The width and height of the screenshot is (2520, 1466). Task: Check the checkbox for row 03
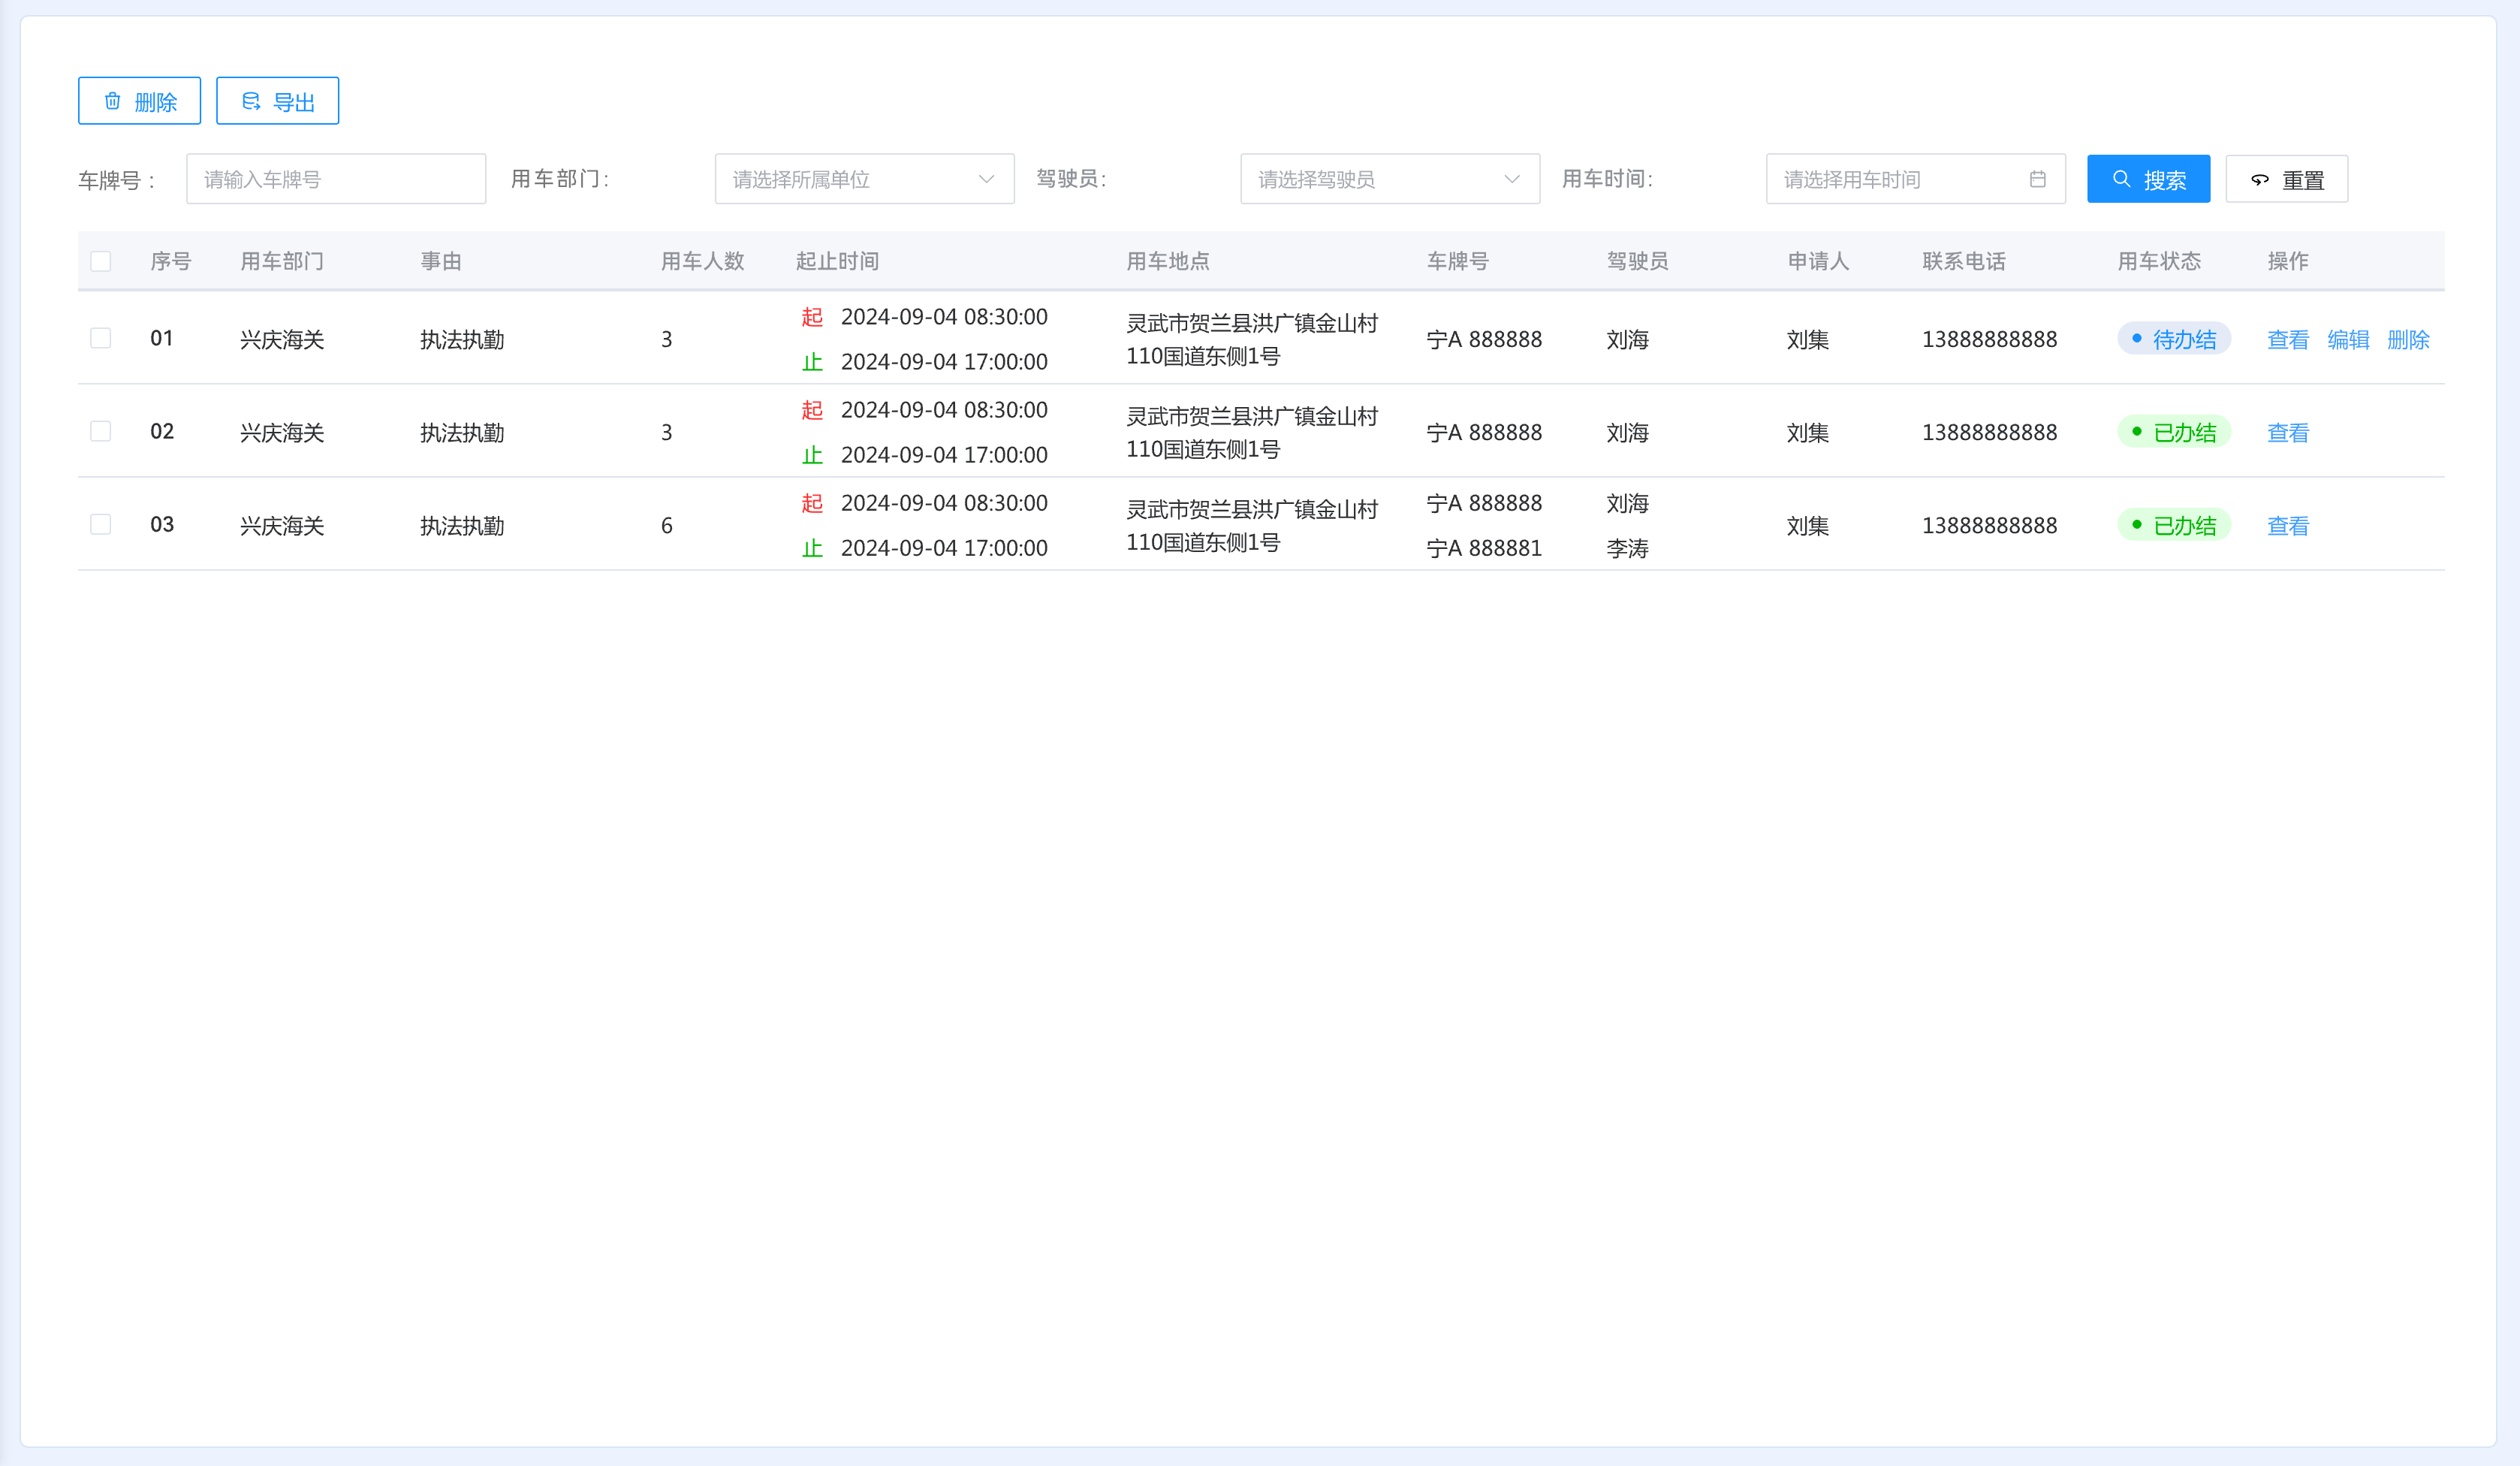101,524
